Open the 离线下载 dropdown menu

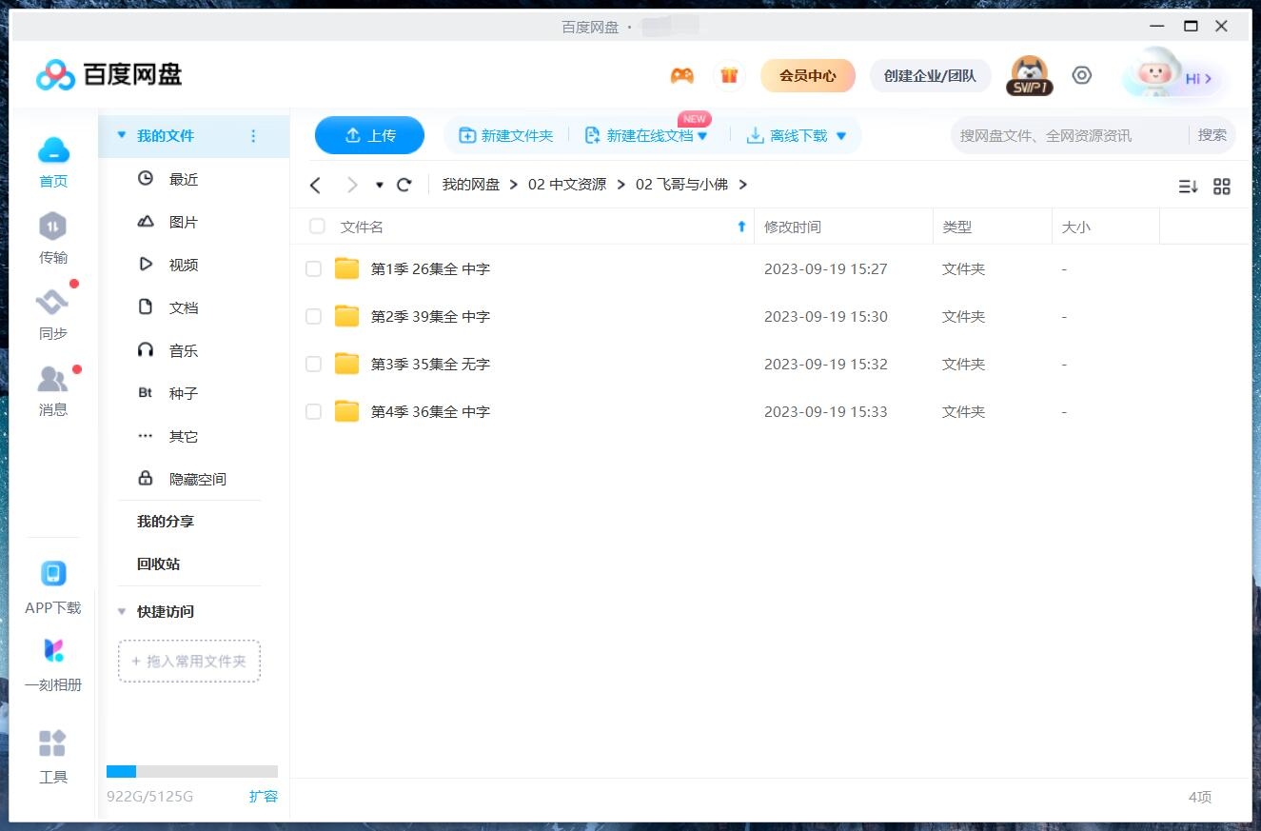click(840, 135)
